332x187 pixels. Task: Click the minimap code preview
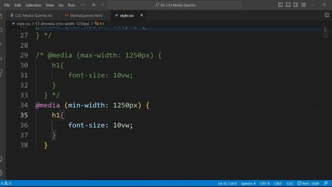(326, 32)
